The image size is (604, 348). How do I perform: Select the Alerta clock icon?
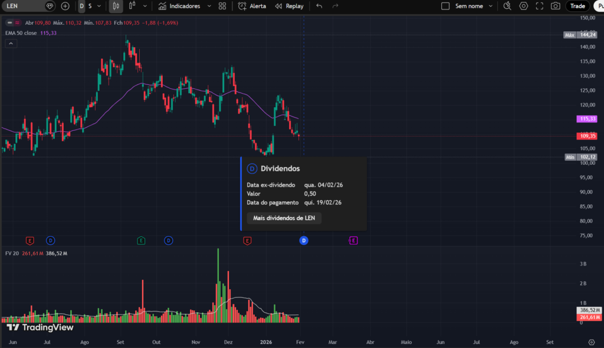coord(243,6)
